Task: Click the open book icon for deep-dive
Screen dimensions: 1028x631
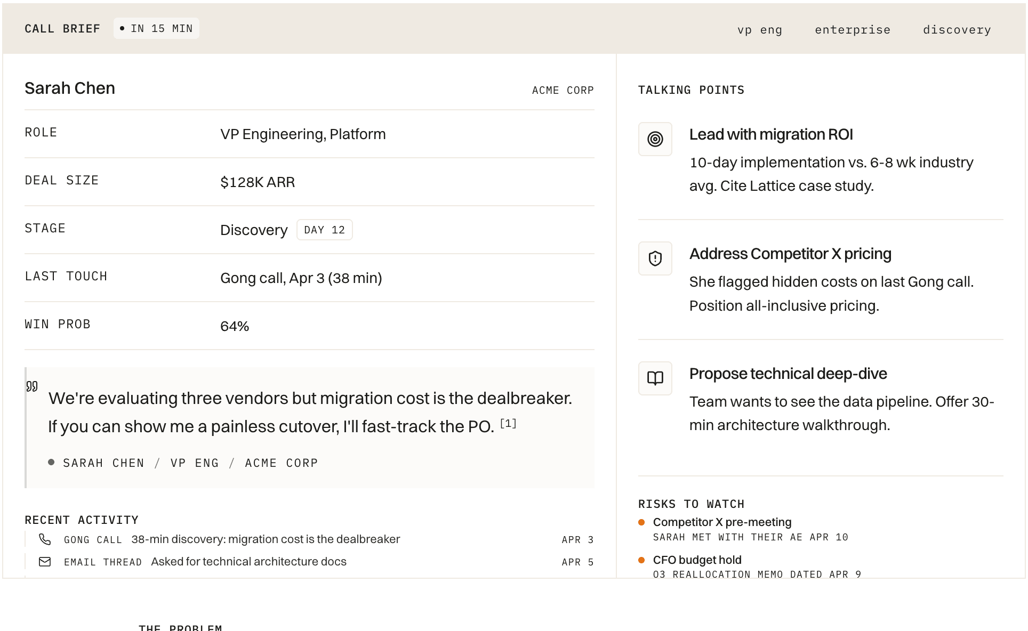Action: [x=655, y=378]
